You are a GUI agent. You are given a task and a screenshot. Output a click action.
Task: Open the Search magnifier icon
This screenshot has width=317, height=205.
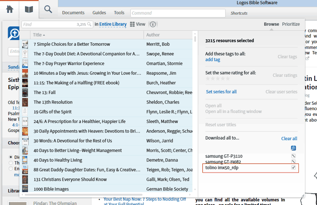click(x=48, y=10)
